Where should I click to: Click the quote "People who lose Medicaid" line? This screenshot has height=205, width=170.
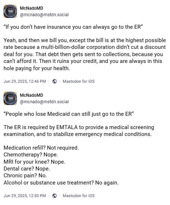[69, 114]
